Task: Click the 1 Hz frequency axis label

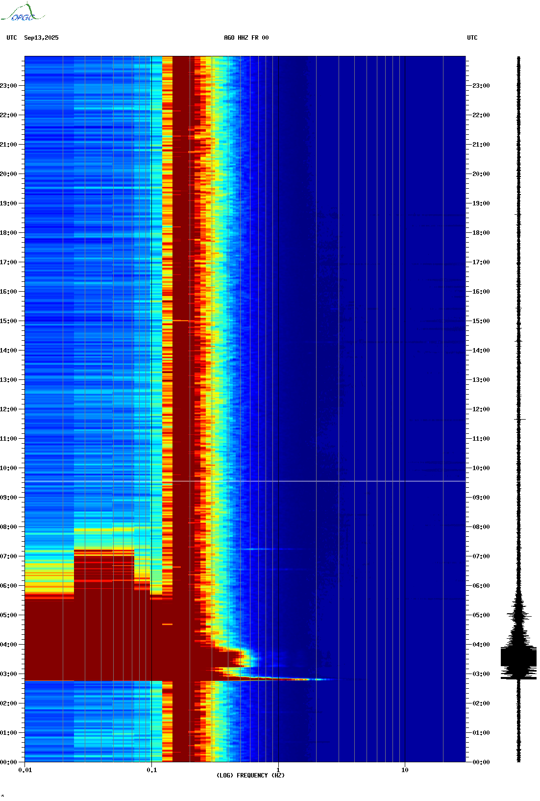Action: tap(278, 770)
